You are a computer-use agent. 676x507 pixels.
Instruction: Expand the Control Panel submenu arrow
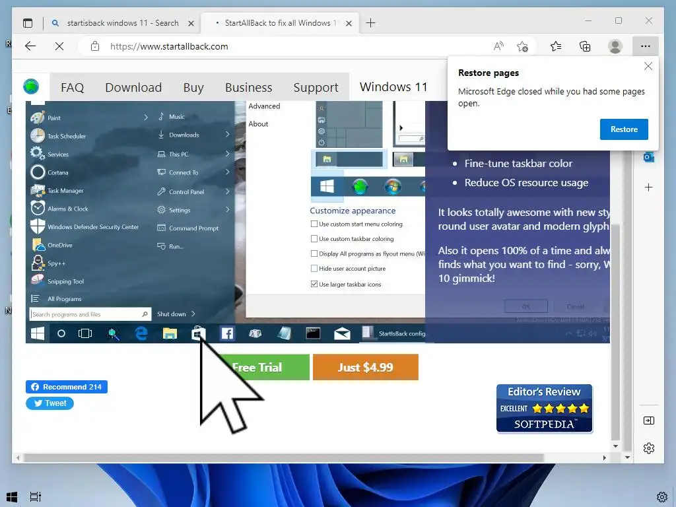[227, 191]
